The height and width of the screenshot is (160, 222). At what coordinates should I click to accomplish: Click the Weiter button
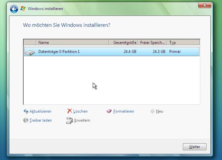[195, 147]
